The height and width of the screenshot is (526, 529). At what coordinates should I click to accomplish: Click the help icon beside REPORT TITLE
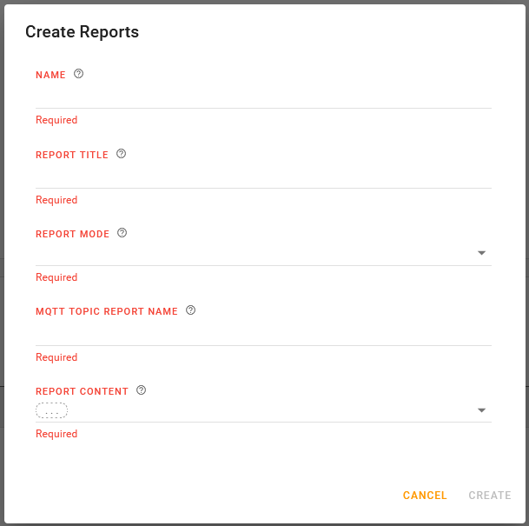pyautogui.click(x=122, y=154)
